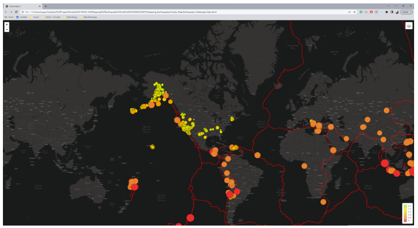This screenshot has width=418, height=228.
Task: Click the green 0-1 legend swatch
Action: tap(405, 206)
